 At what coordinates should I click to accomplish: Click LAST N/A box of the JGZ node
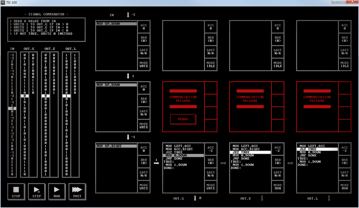click(x=211, y=174)
